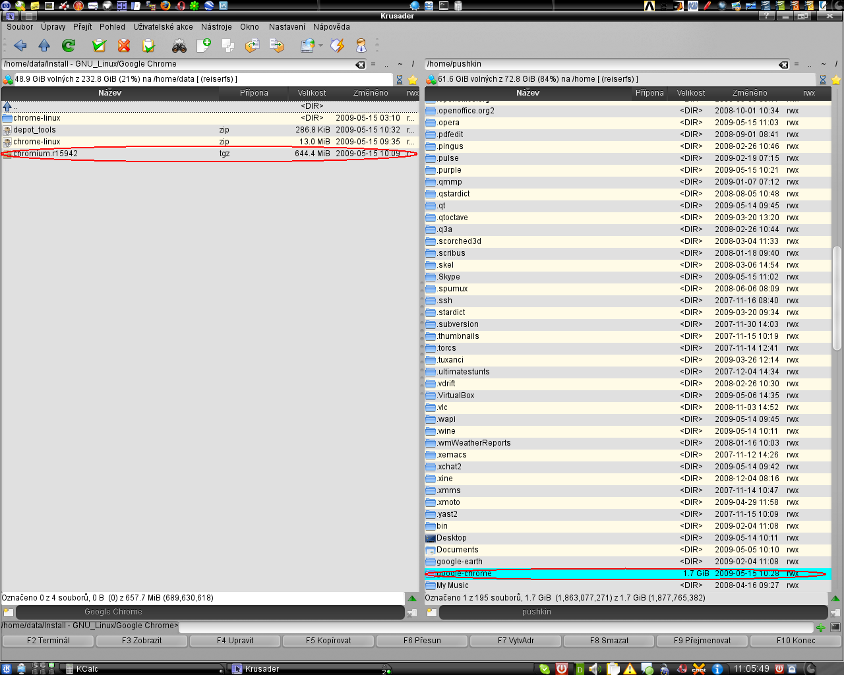Image resolution: width=844 pixels, height=675 pixels.
Task: Go to parent directory '..' row
Action: [x=209, y=106]
